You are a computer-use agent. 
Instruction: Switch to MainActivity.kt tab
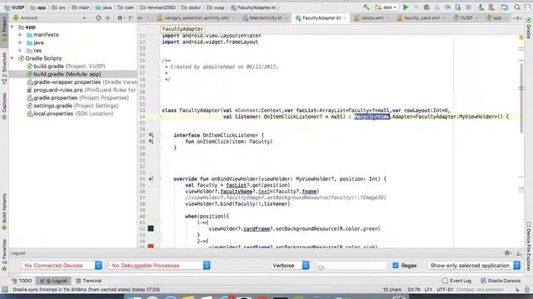pos(265,18)
